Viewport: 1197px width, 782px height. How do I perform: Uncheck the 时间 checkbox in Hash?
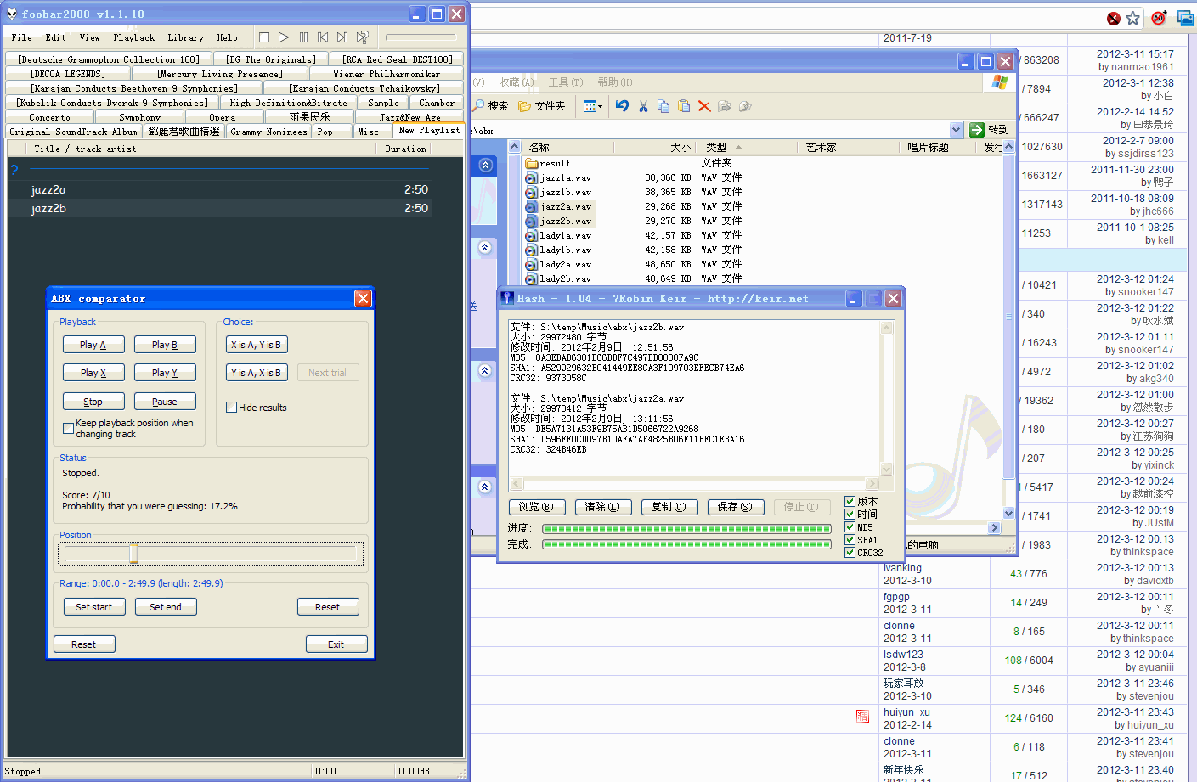tap(850, 514)
